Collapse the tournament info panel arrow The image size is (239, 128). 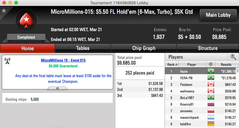tap(57, 88)
